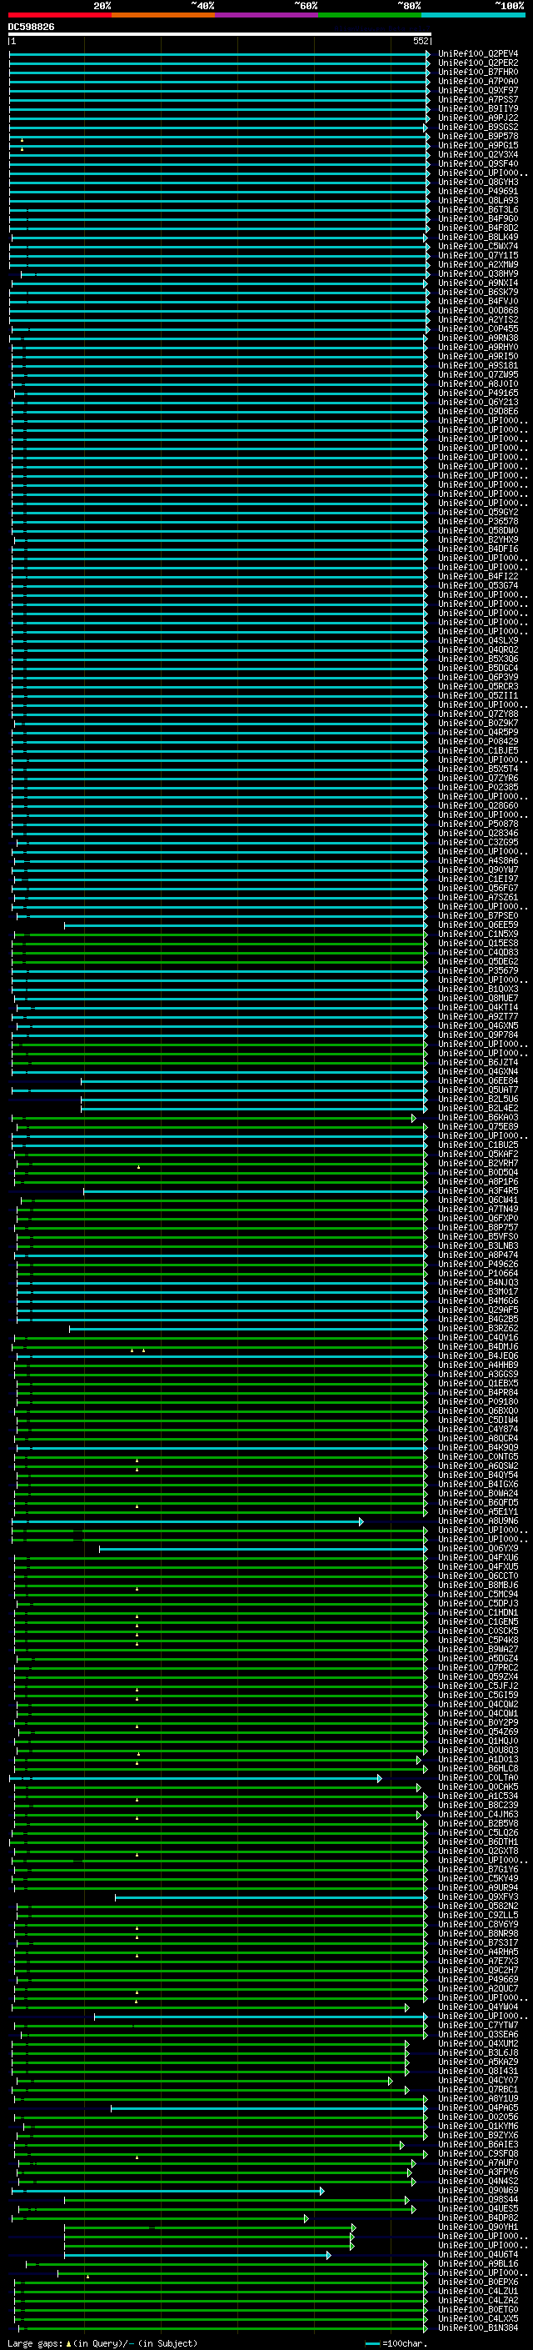The image size is (533, 2350).
Task: Select the UniRef100_C1GEN5 label
Action: (478, 1622)
